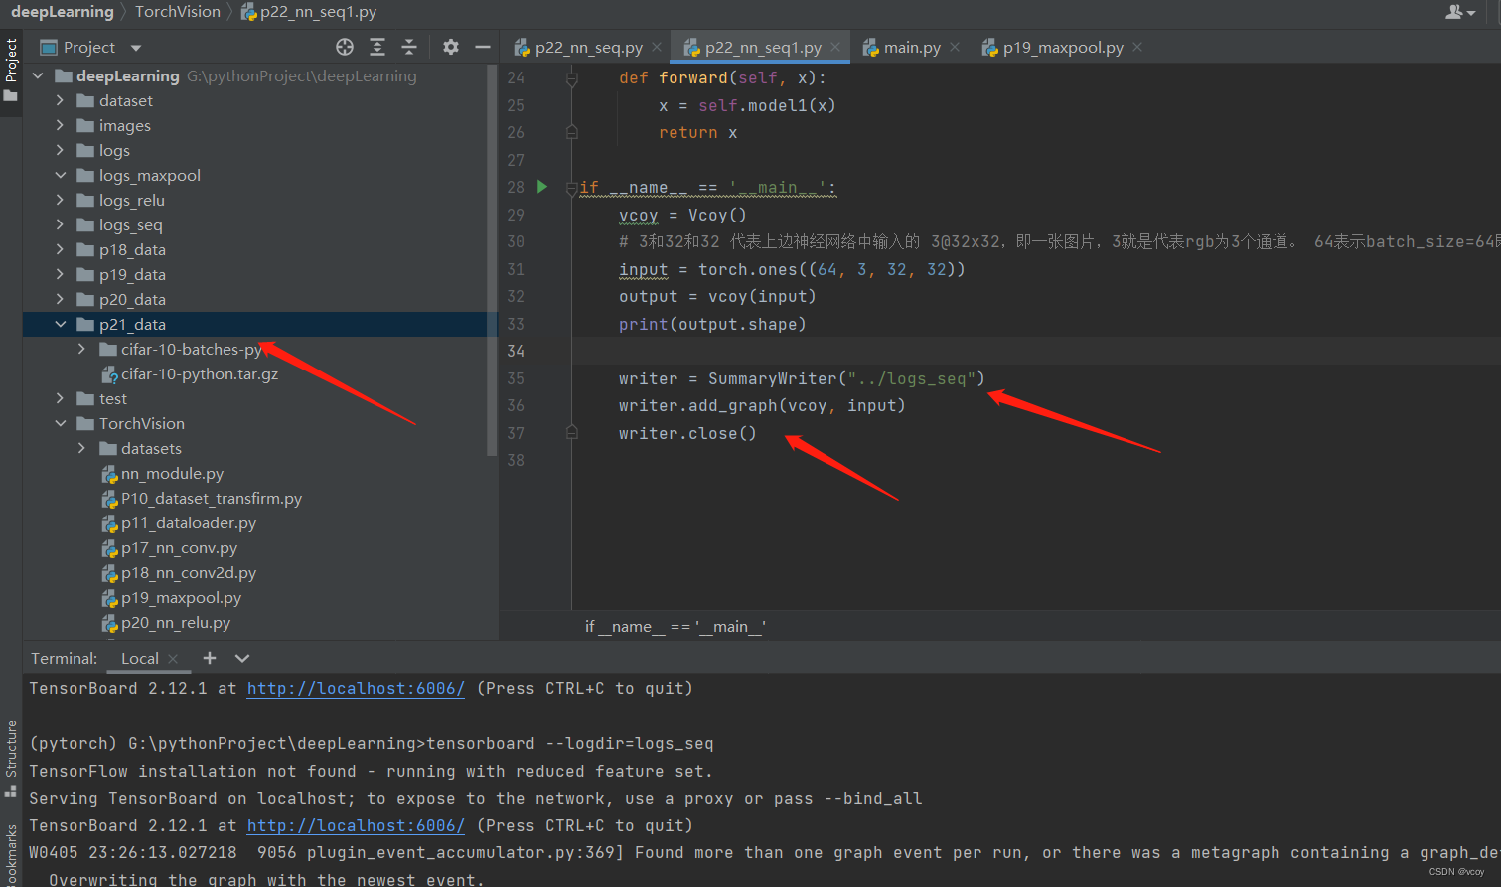Open the user account icon dropdown

(1460, 12)
